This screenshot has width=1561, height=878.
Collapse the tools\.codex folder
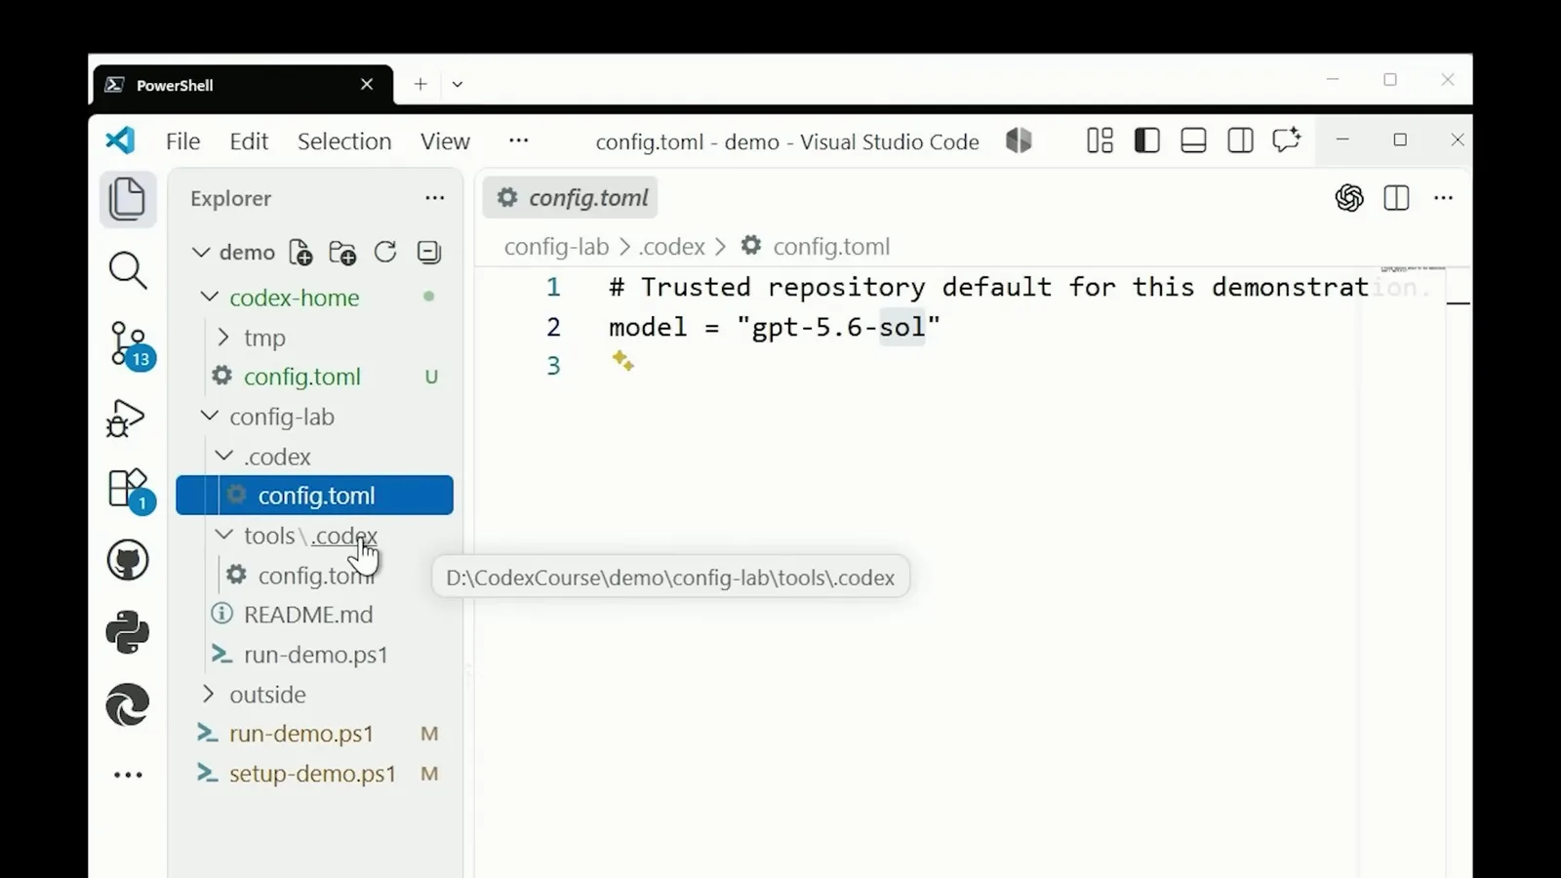click(x=223, y=535)
